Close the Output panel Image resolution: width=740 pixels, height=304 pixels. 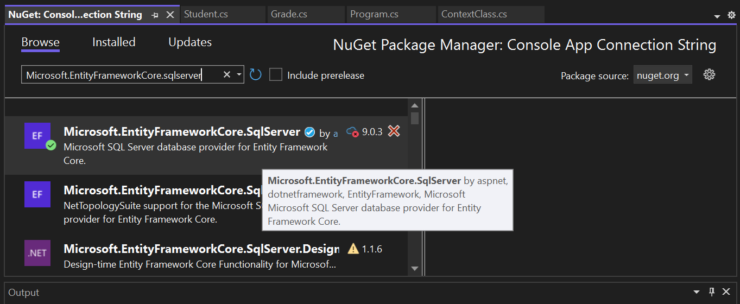[x=728, y=292]
